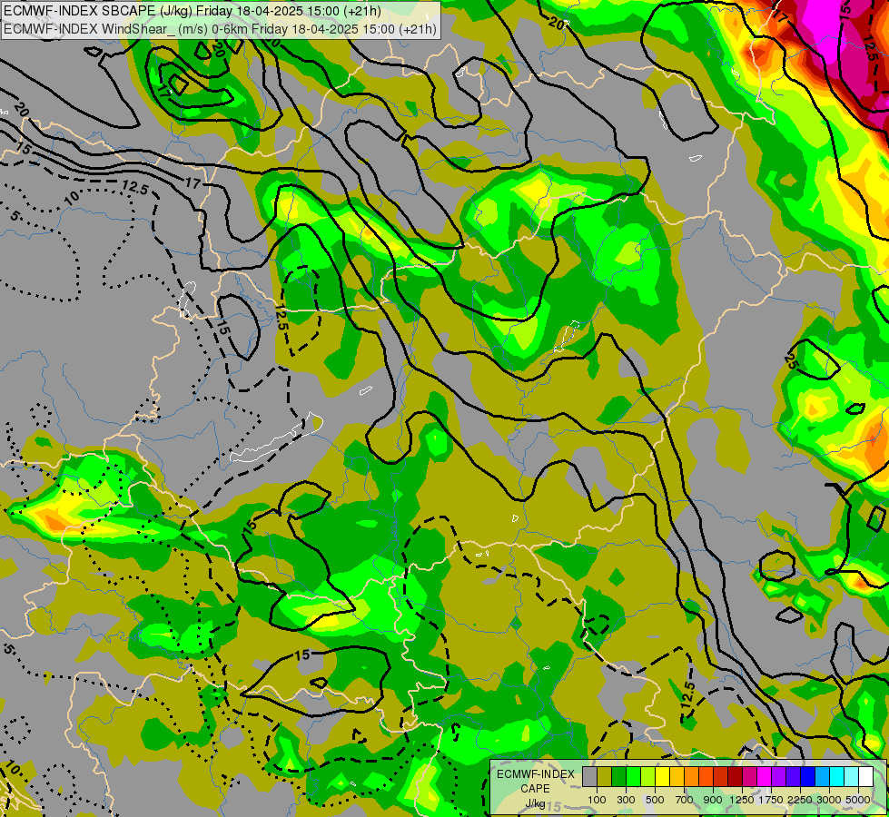
Task: Click the 900 legend scale value
Action: coord(713,800)
